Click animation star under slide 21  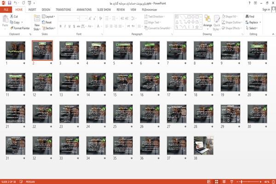coord(24,126)
